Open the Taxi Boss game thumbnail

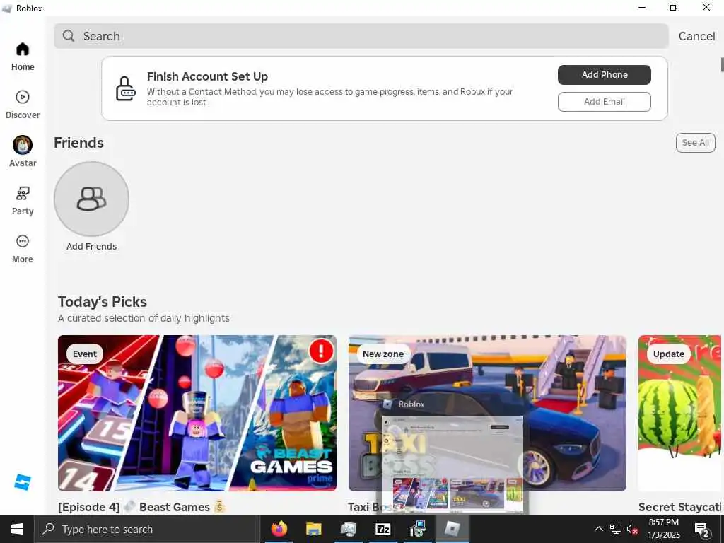pyautogui.click(x=487, y=413)
